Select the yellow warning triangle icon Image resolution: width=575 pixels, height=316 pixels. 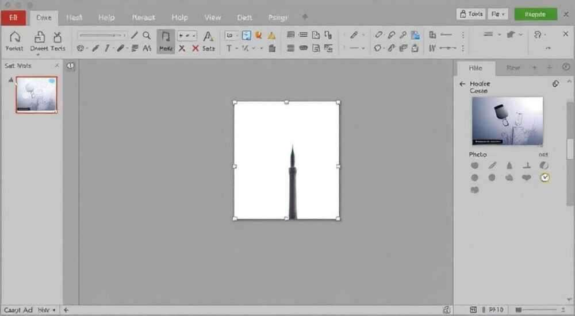tap(271, 36)
